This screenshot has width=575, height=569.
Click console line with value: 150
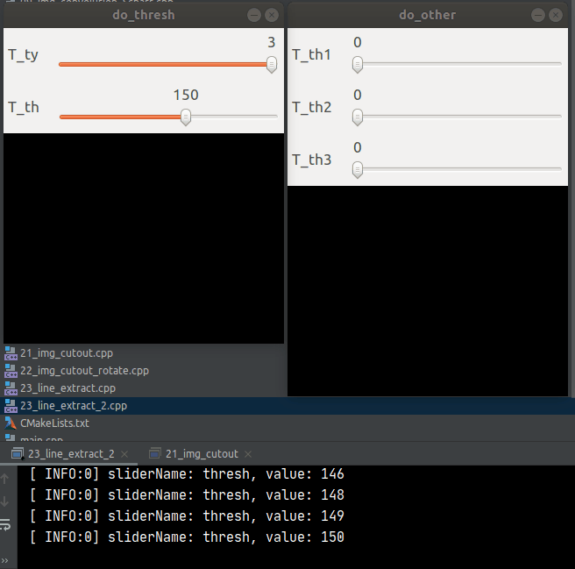(187, 537)
